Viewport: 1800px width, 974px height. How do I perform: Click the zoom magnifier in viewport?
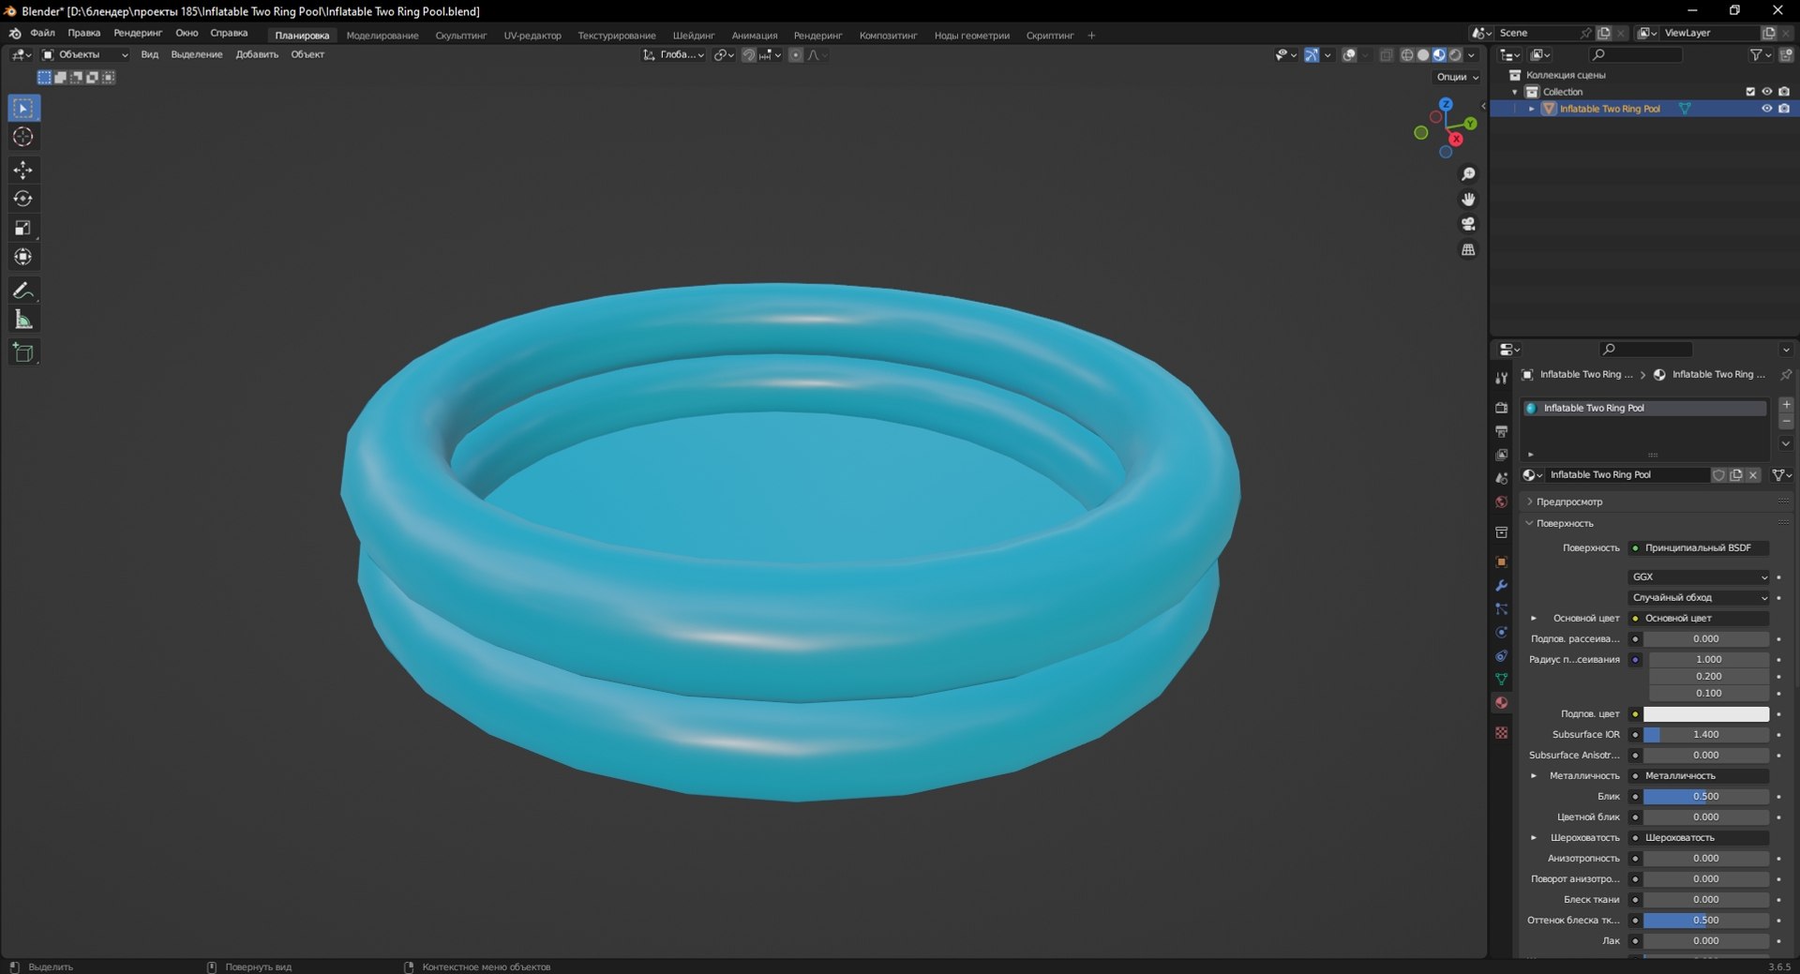(1468, 174)
